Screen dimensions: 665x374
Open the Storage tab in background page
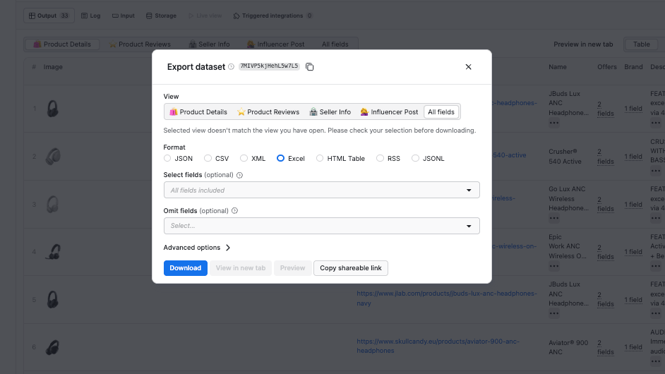click(161, 16)
